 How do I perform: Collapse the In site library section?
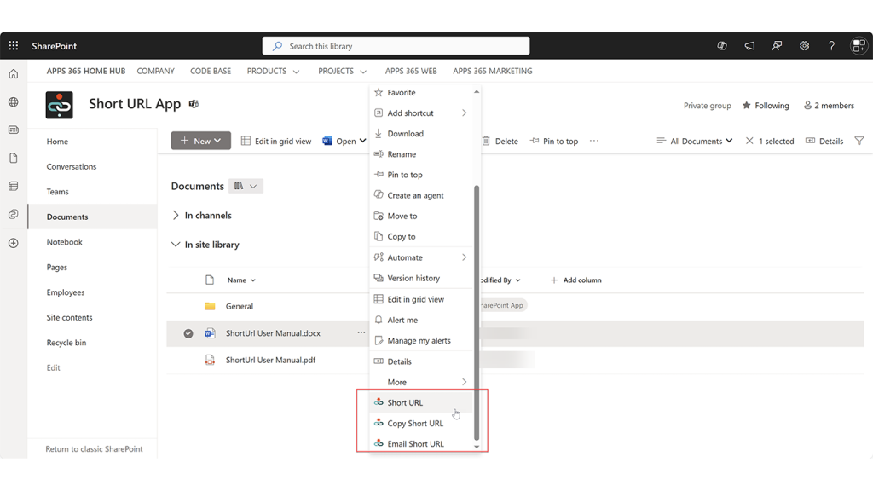point(176,245)
